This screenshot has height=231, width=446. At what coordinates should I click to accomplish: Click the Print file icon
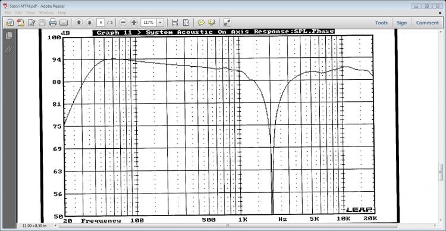click(x=53, y=23)
